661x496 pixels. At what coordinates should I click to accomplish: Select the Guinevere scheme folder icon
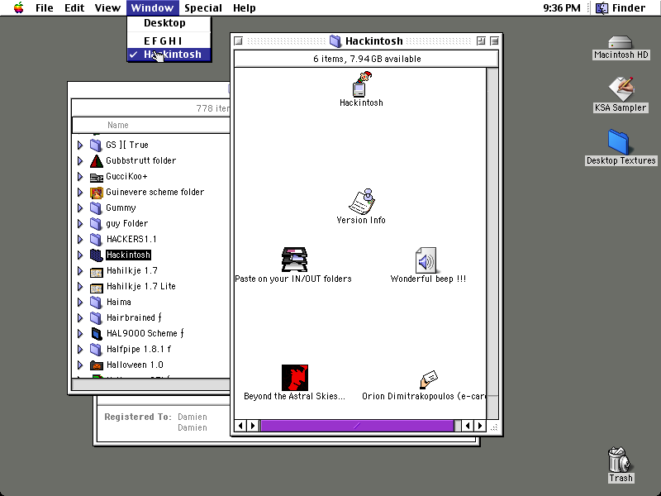(97, 193)
